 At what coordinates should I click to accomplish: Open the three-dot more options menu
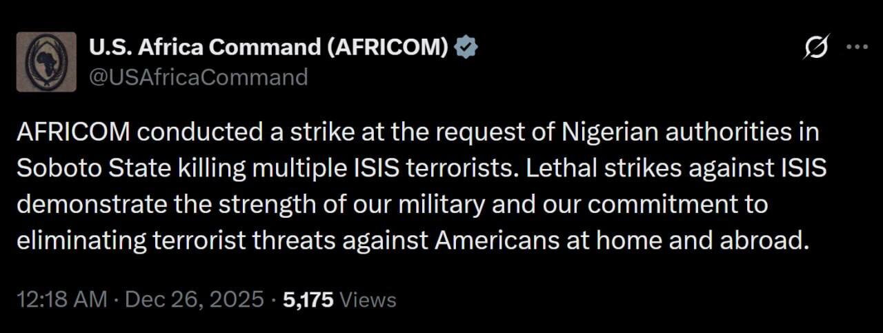click(856, 48)
